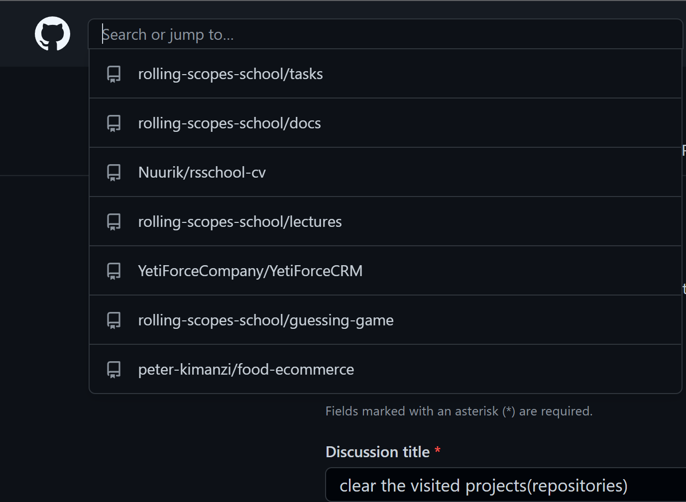The image size is (686, 502).
Task: Click the repository icon beside rolling-scopes-school/tasks
Action: (x=114, y=73)
